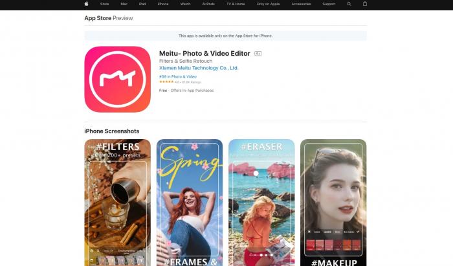Open the iPhone menu item
Screen dimensions: 453x266
pos(163,4)
